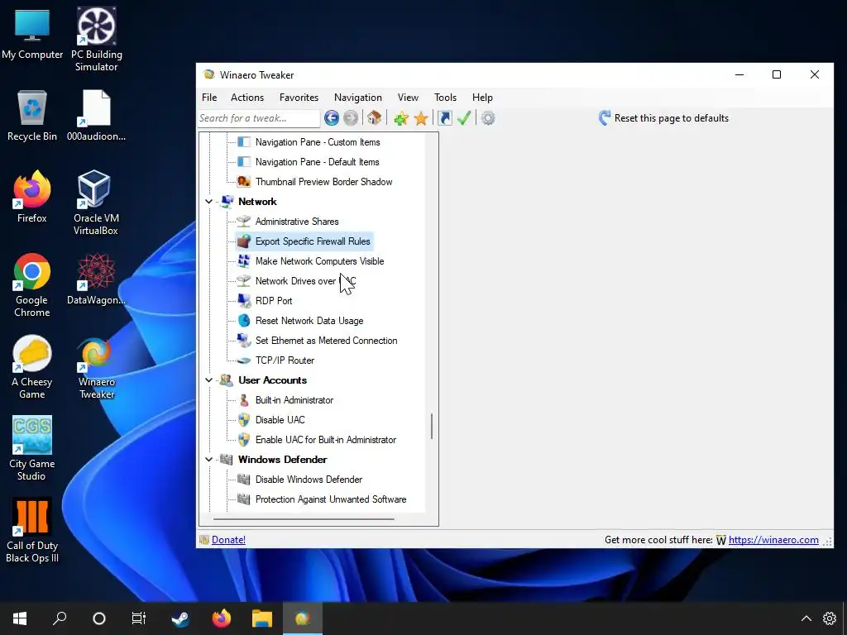847x635 pixels.
Task: Click the Disable UAC shield icon
Action: (244, 419)
